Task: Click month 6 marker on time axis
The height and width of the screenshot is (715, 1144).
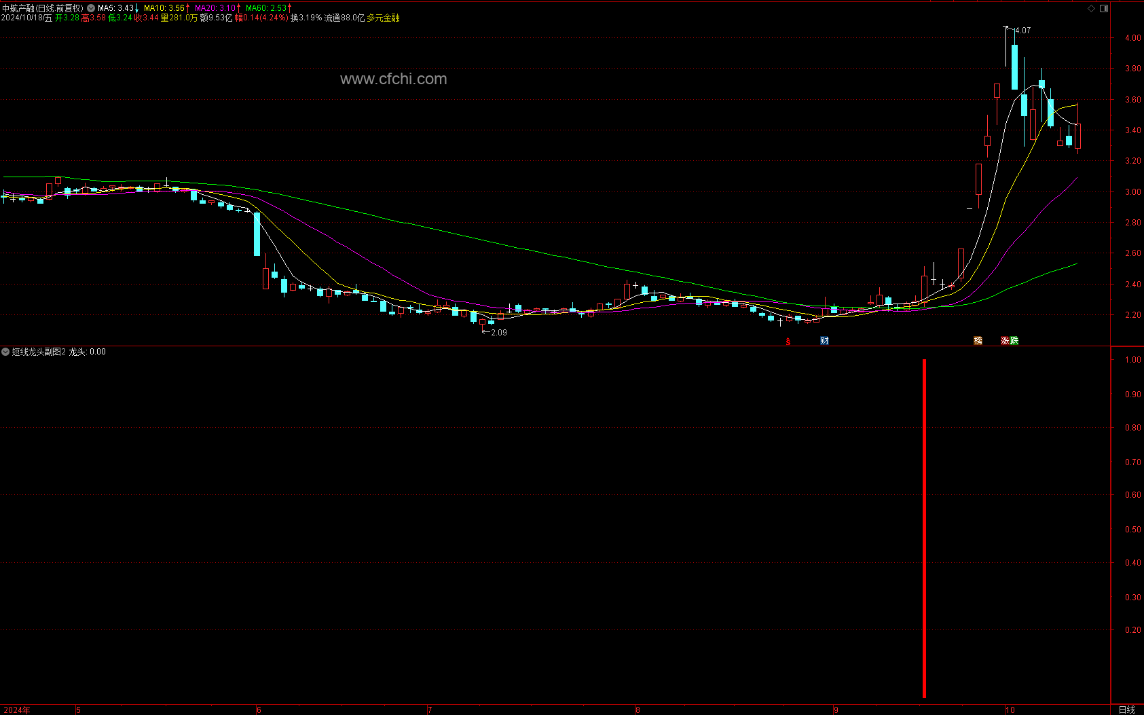Action: (259, 710)
